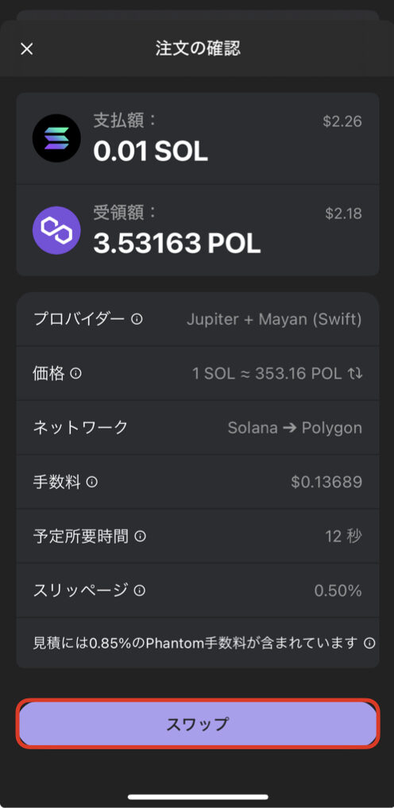Viewport: 394px width, 808px height.
Task: Open the info icon next to プロバイダー
Action: pos(137,319)
